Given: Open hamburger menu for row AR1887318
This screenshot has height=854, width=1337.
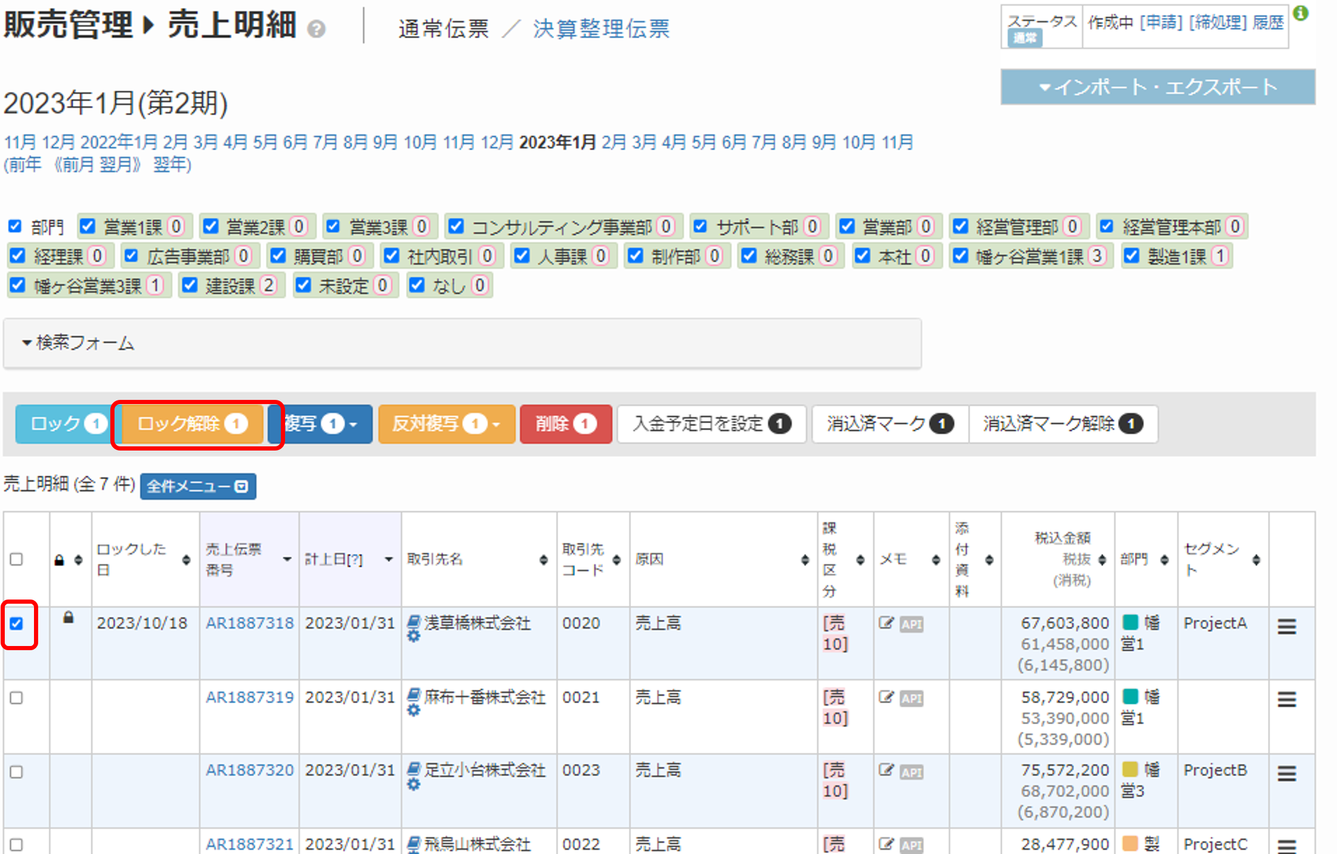Looking at the screenshot, I should pyautogui.click(x=1287, y=626).
